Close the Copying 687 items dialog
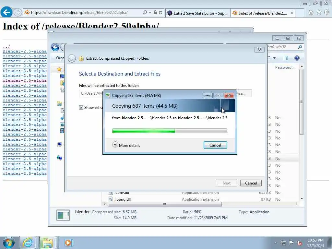This screenshot has width=332, height=249. (x=229, y=96)
